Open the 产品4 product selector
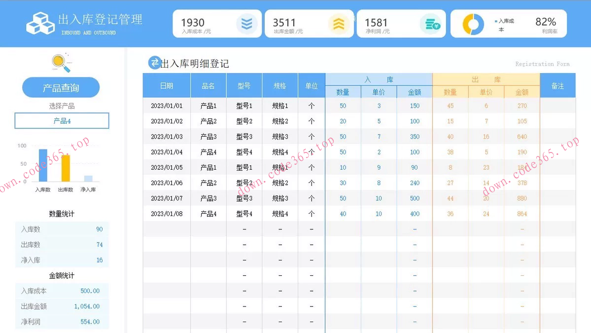Image resolution: width=591 pixels, height=333 pixels. [x=61, y=120]
